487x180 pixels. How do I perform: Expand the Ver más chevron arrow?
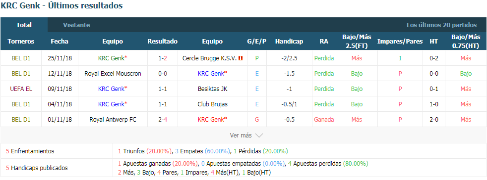click(x=259, y=135)
